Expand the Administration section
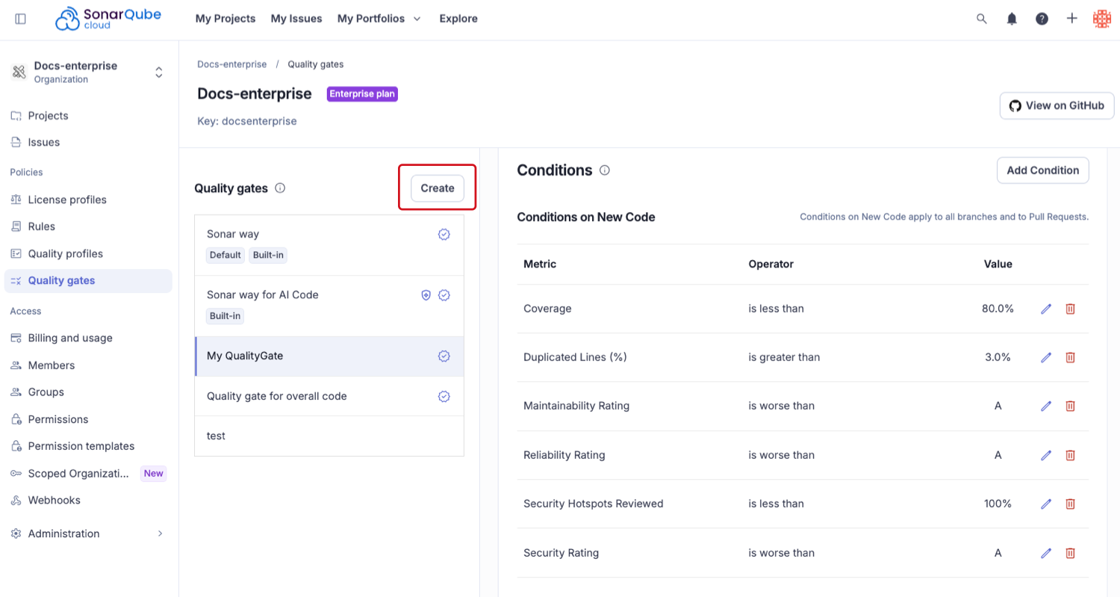1120x597 pixels. 88,533
